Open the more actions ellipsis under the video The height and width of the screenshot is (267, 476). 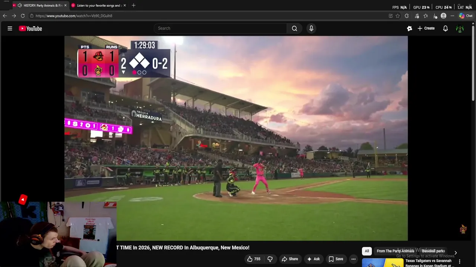(x=354, y=259)
